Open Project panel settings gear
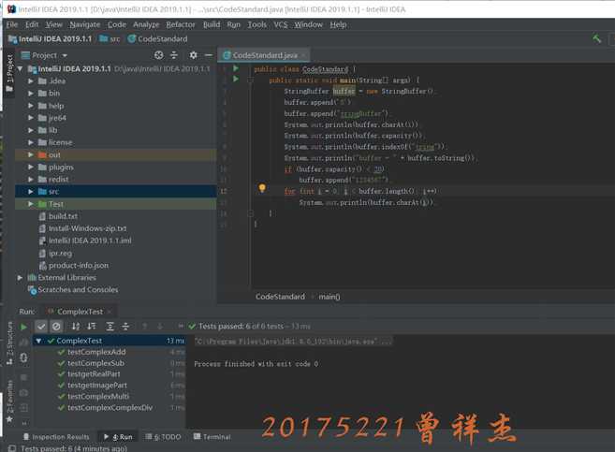Image resolution: width=615 pixels, height=452 pixels. [x=193, y=55]
